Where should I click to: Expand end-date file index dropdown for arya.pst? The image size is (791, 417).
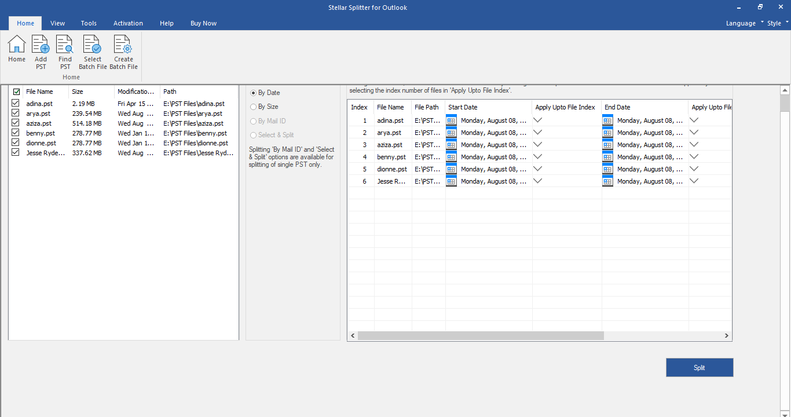(x=694, y=133)
